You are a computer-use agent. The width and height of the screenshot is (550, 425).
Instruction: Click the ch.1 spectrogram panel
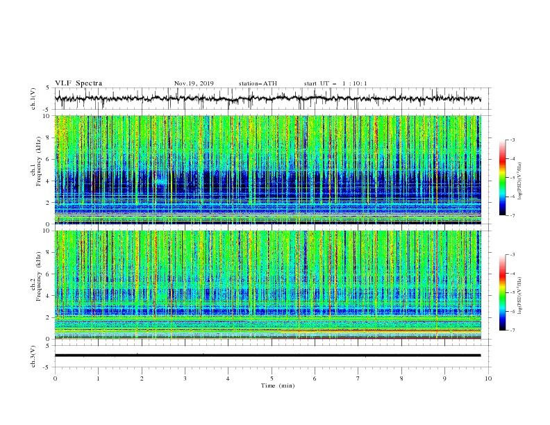267,169
